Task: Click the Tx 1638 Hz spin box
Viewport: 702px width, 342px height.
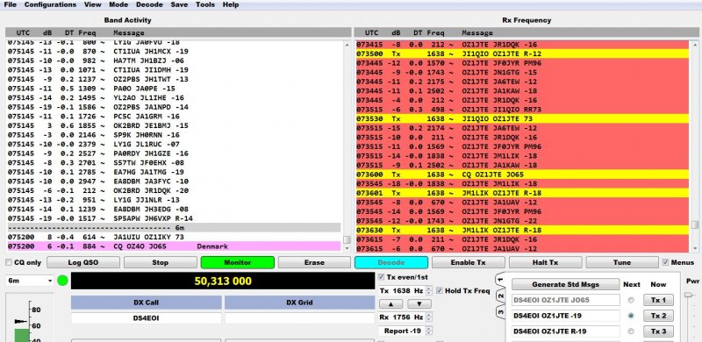Action: pos(406,291)
